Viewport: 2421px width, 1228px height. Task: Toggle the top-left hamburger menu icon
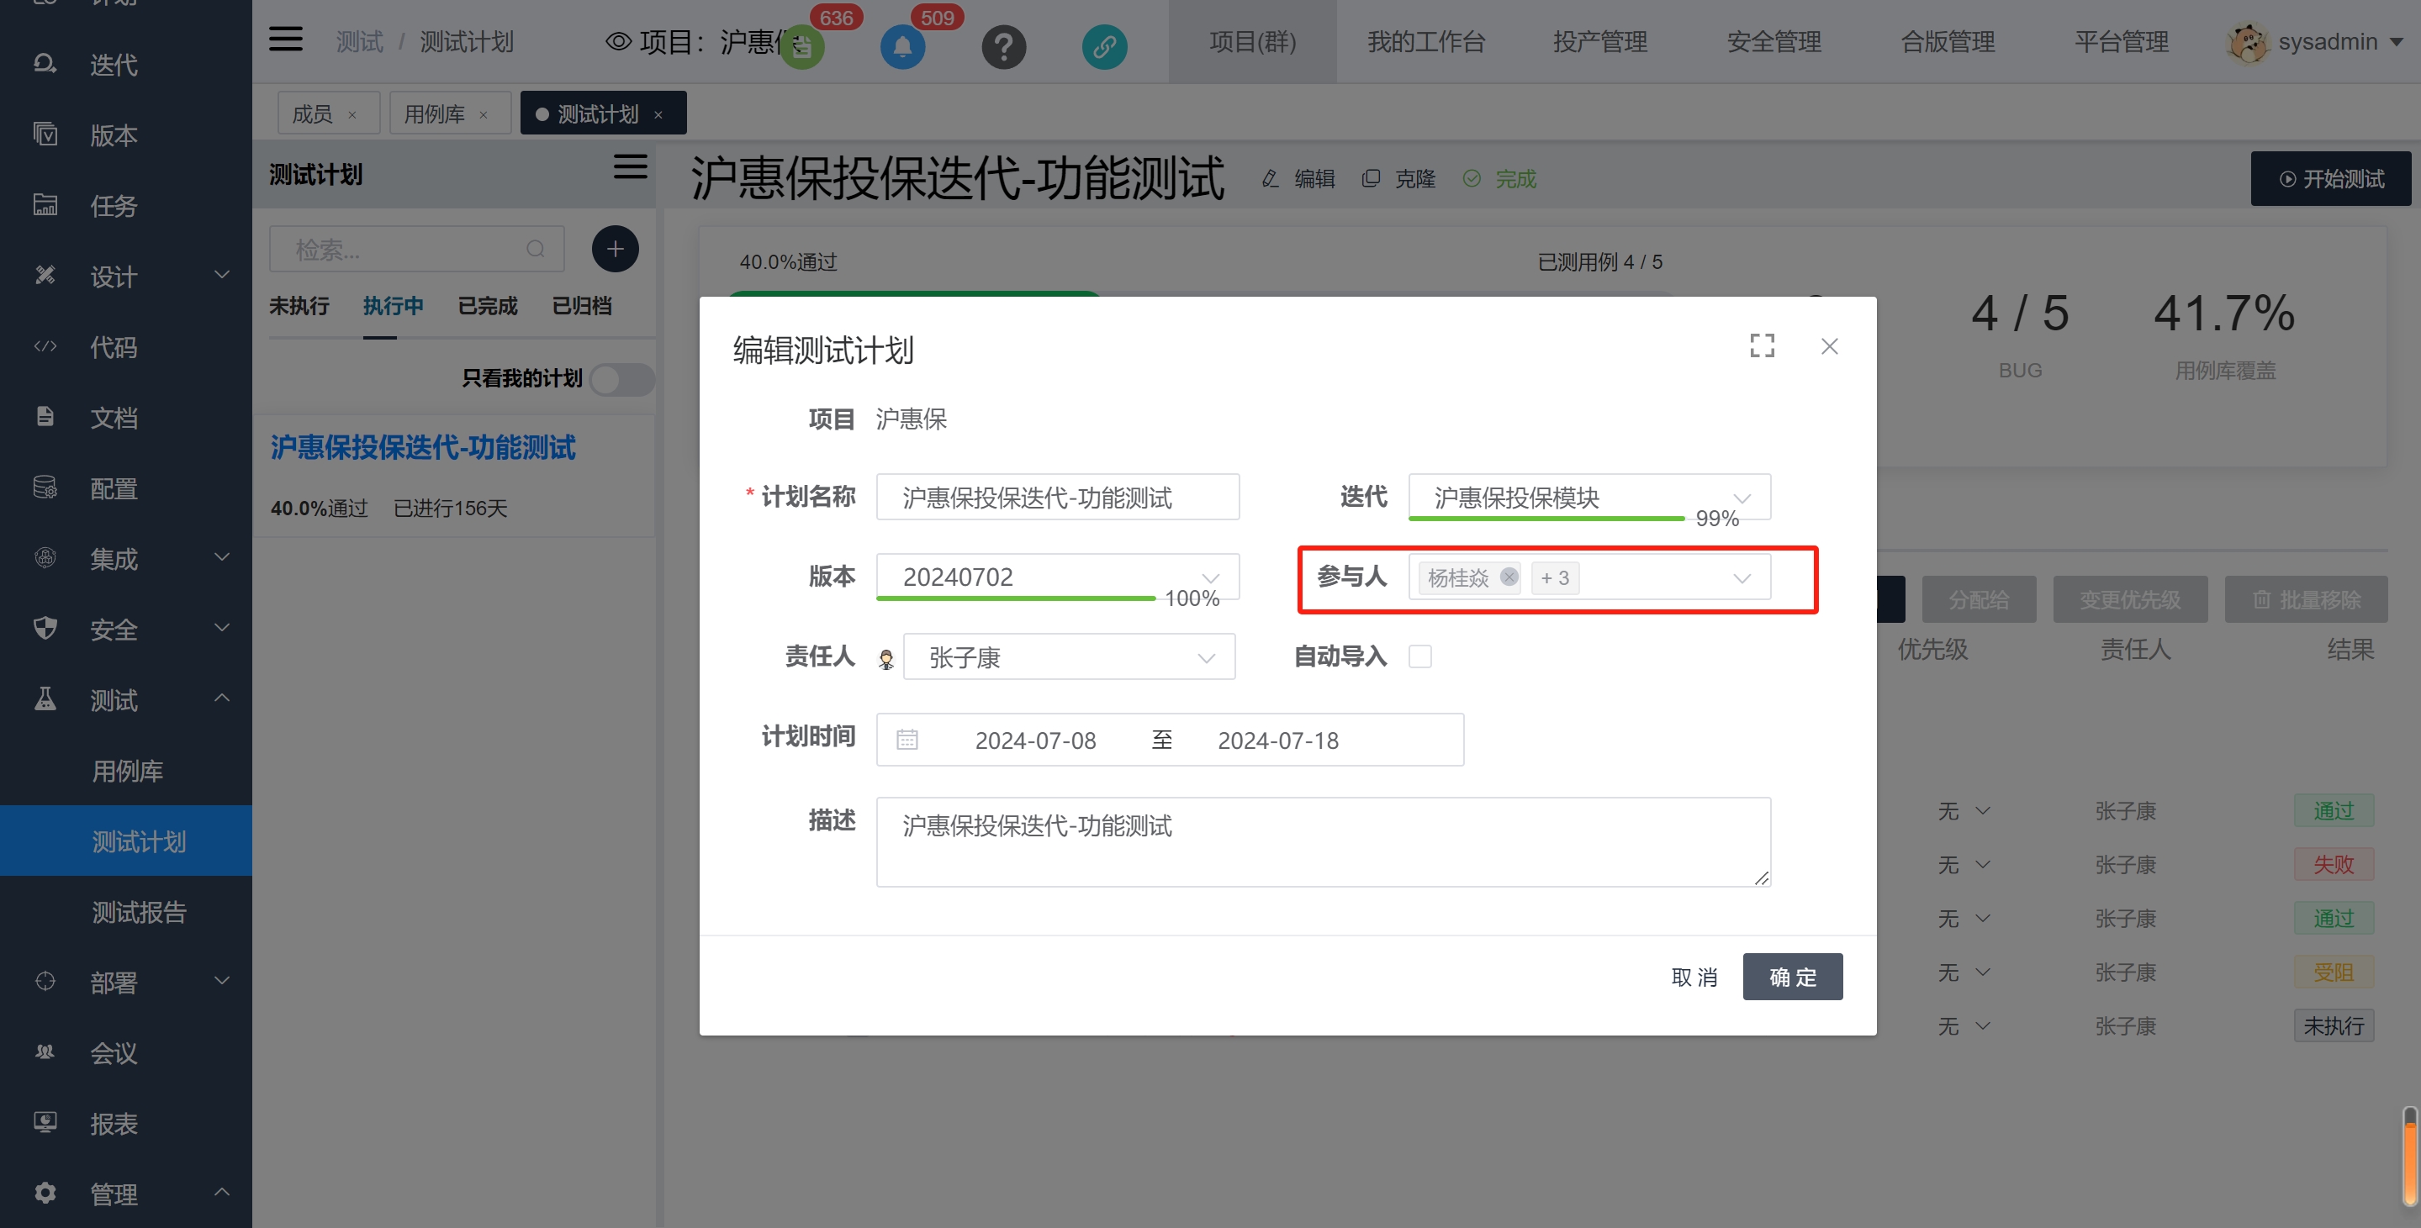pyautogui.click(x=286, y=40)
